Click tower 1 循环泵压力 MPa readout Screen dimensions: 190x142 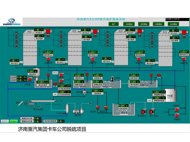coord(48,52)
